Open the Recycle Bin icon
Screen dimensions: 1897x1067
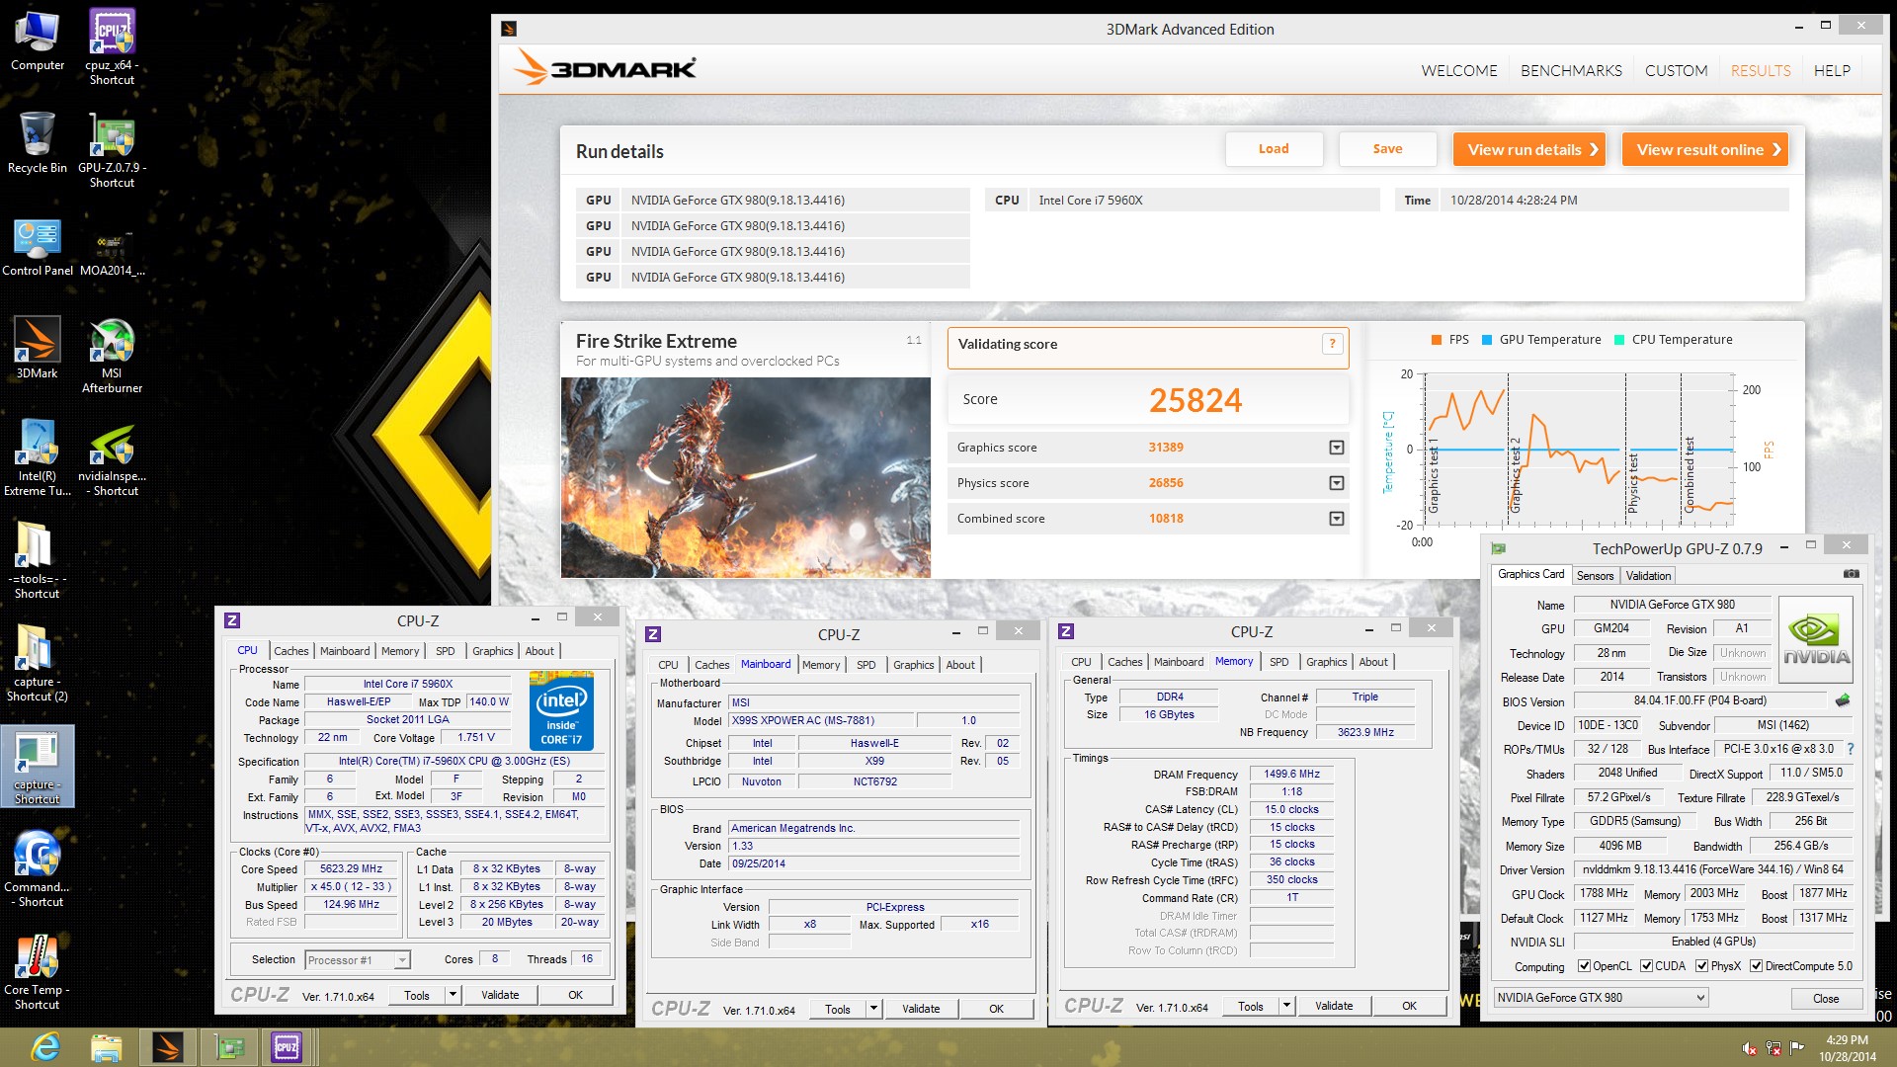tap(37, 143)
